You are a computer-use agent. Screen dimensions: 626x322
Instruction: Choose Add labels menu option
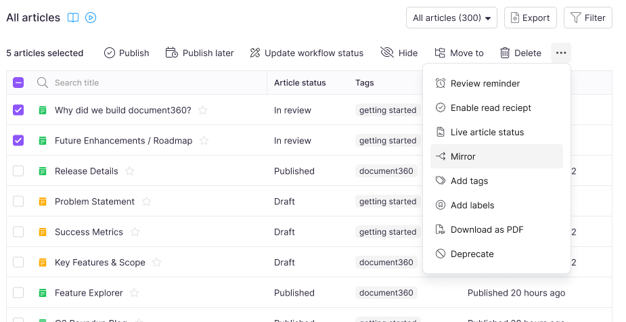[x=497, y=205]
